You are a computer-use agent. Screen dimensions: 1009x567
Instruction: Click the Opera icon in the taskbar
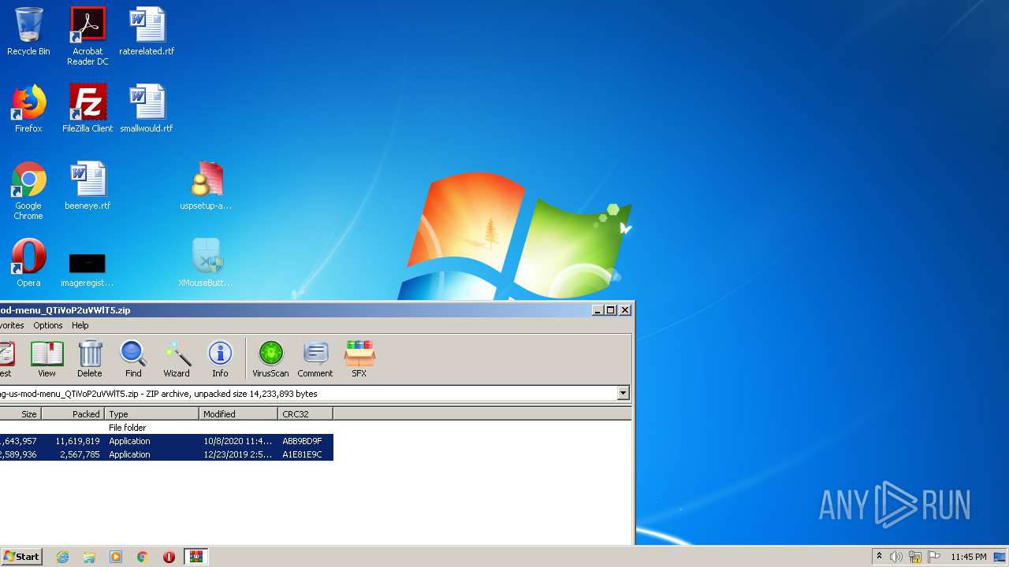(169, 557)
